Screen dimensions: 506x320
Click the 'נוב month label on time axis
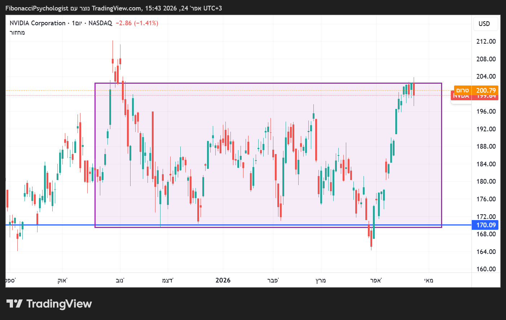click(x=120, y=280)
